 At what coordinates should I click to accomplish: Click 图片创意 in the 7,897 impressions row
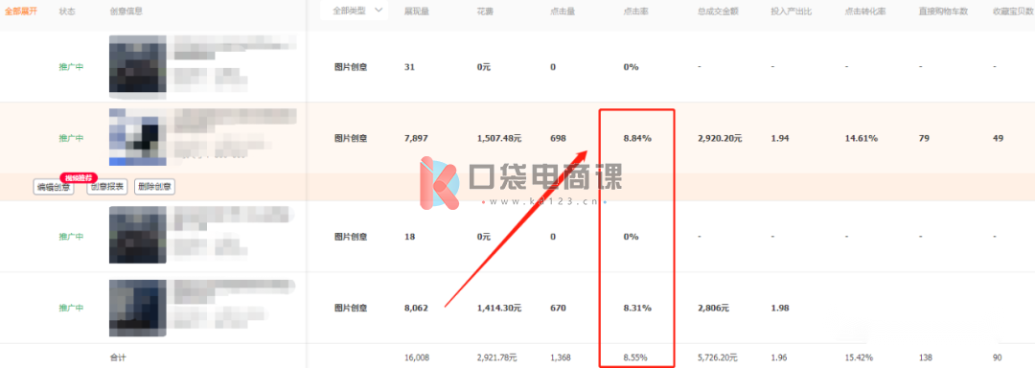(351, 138)
